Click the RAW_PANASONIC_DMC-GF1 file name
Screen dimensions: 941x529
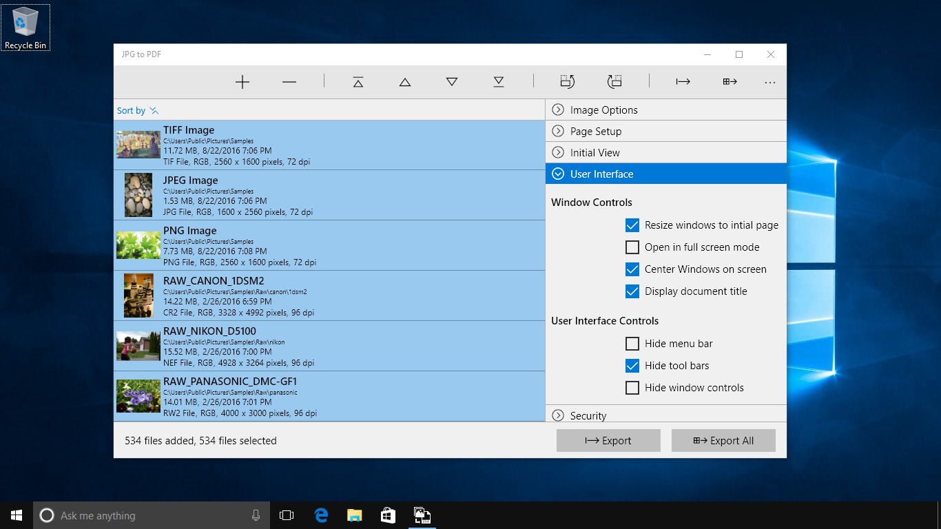230,382
